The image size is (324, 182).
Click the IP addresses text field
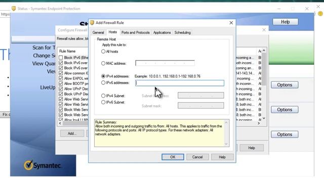180,83
